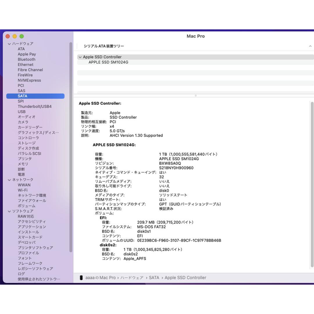Open NVMExpress hardware entry
The height and width of the screenshot is (314, 314).
click(x=29, y=80)
